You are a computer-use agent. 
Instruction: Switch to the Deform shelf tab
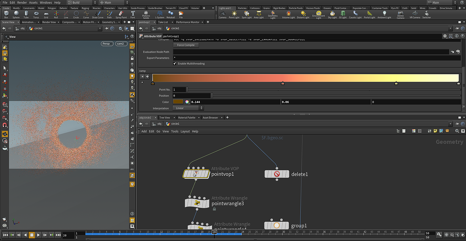point(63,8)
